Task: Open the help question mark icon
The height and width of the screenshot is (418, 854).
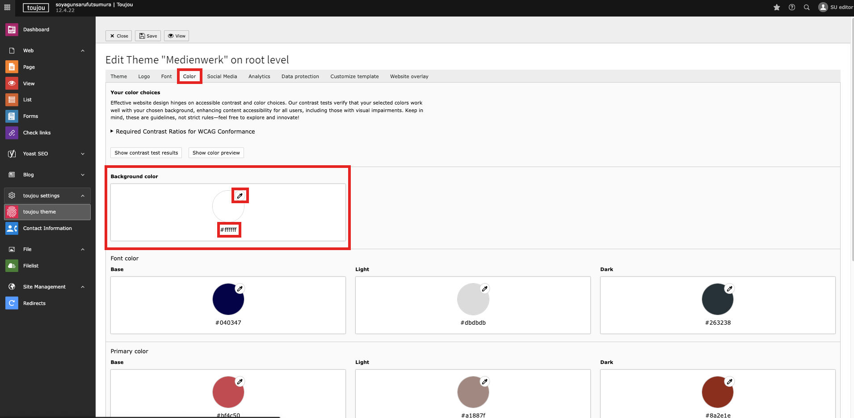Action: 792,7
